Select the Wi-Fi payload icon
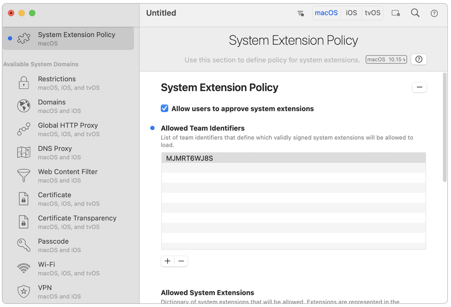Image resolution: width=451 pixels, height=307 pixels. click(x=24, y=269)
